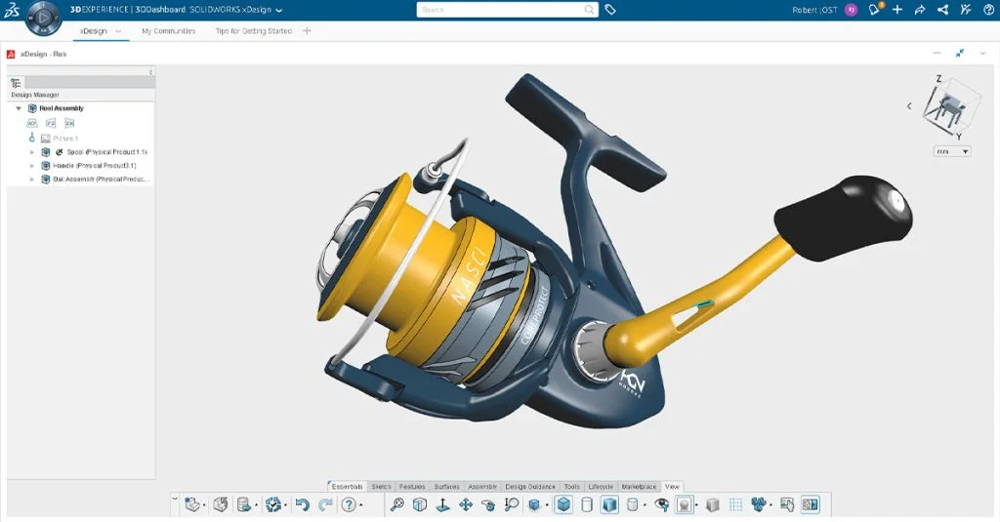Toggle the grid display icon
Image resolution: width=1000 pixels, height=522 pixels.
[x=735, y=504]
